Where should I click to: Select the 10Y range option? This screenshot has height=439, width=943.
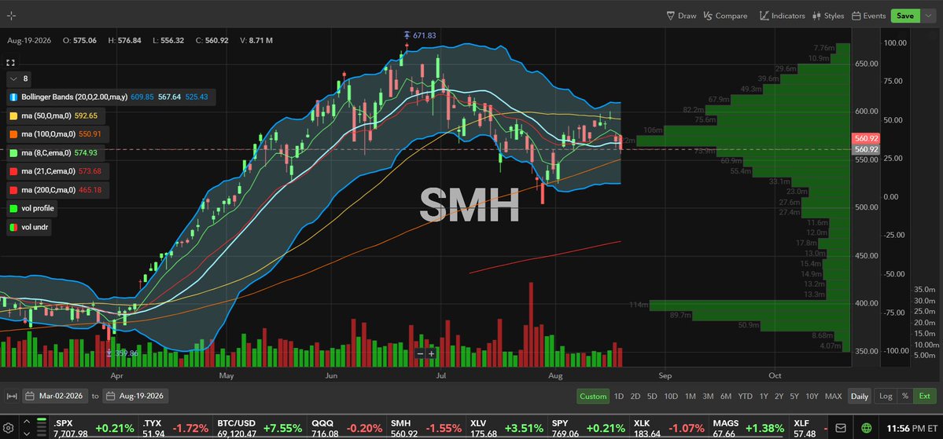click(x=812, y=397)
